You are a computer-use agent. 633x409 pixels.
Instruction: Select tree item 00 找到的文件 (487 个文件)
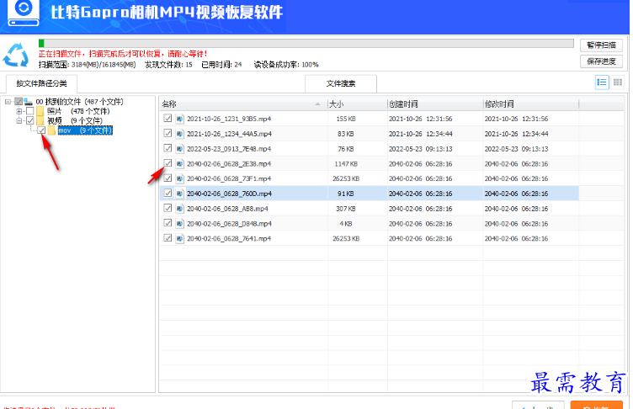pos(79,102)
